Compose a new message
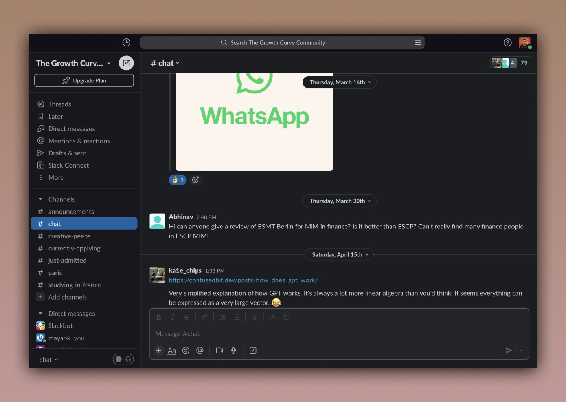 tap(126, 63)
